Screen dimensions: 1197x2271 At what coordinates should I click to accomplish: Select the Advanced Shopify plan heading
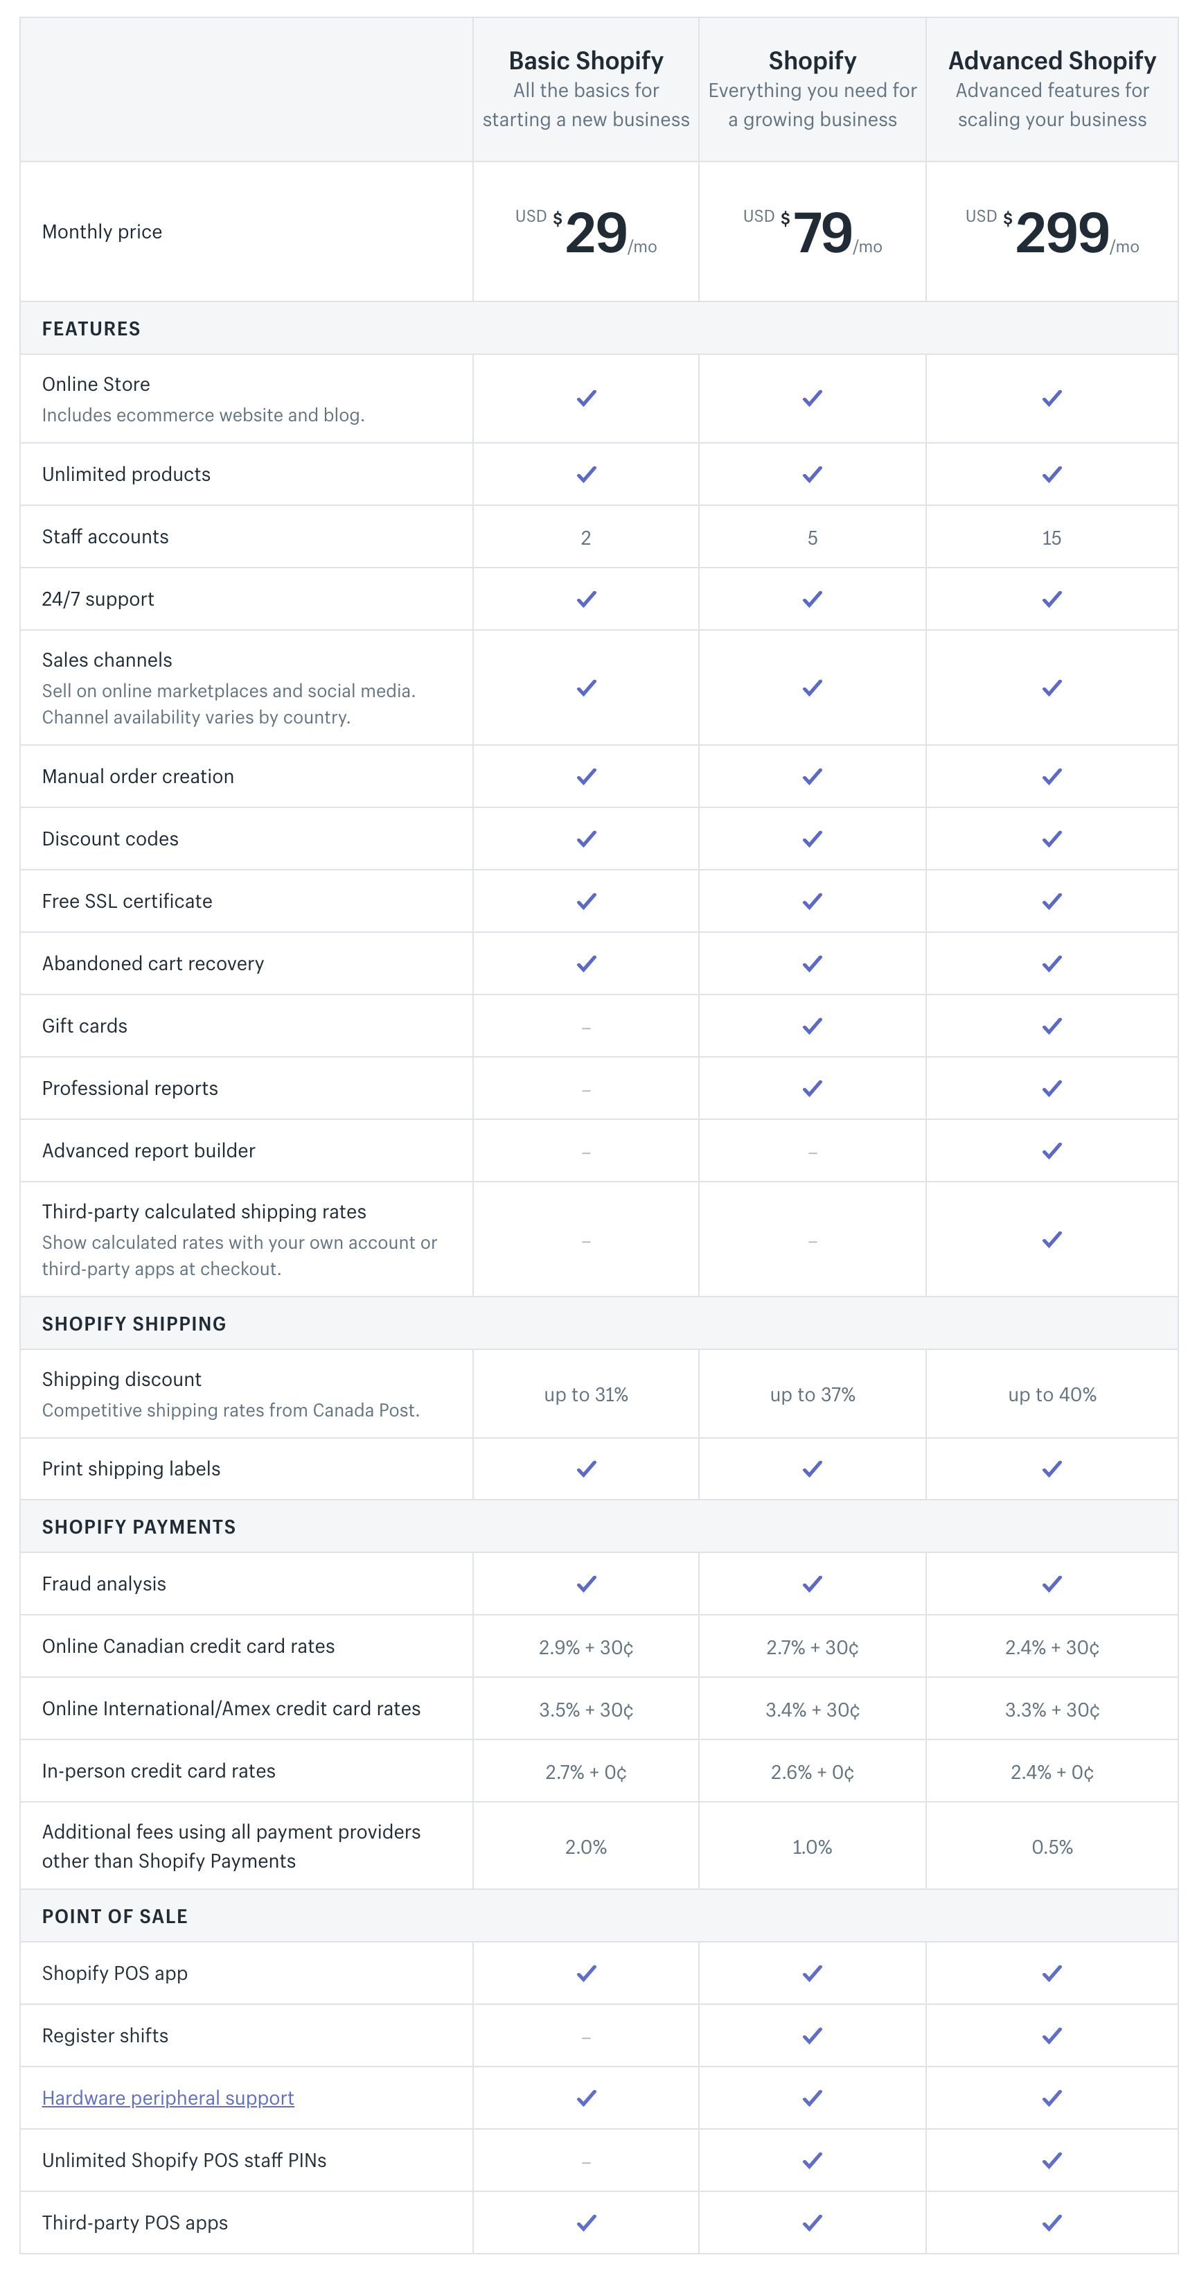[1052, 60]
